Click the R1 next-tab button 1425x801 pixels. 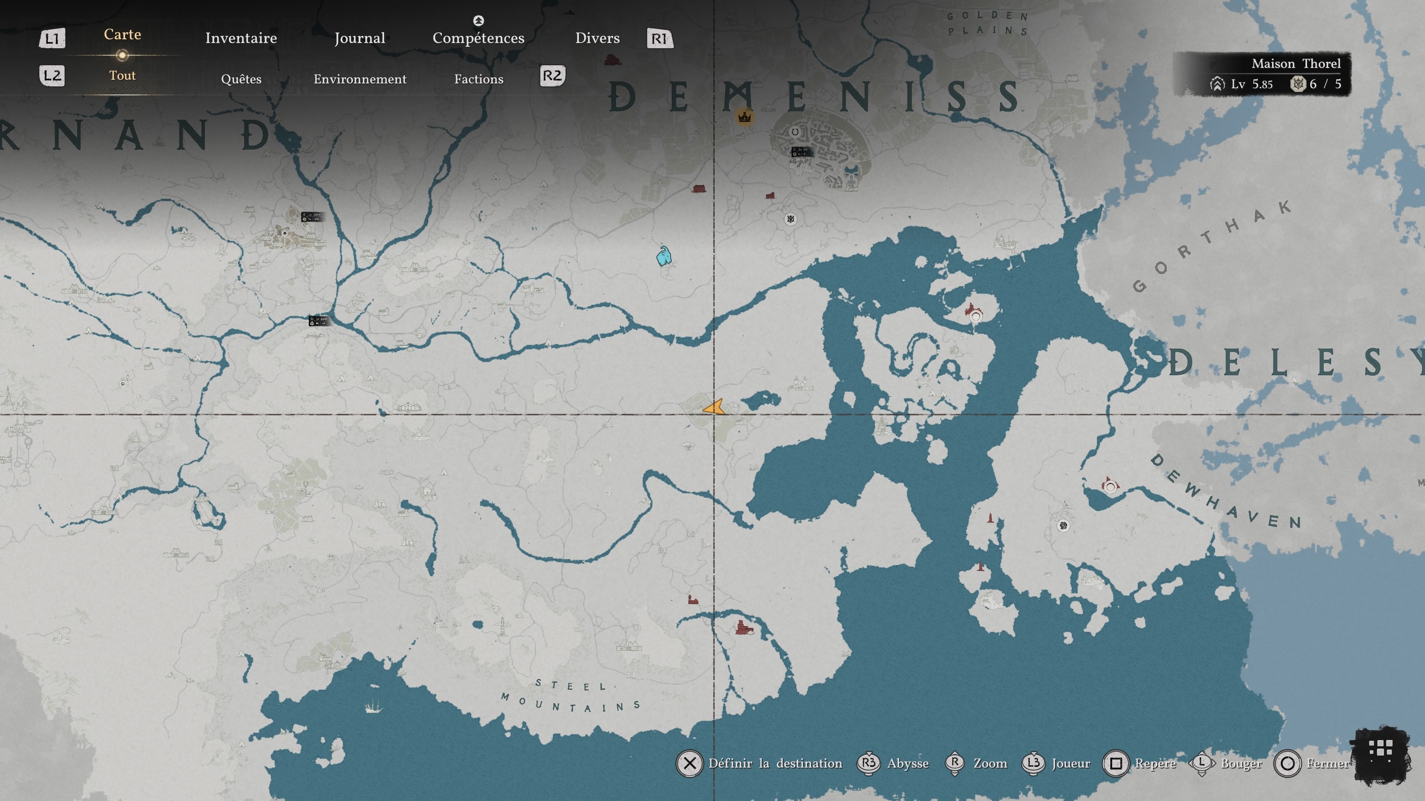[x=660, y=38]
